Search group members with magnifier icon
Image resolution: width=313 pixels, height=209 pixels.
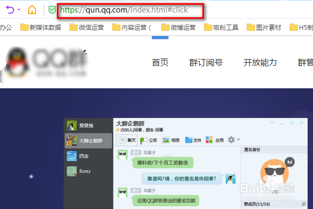304,204
